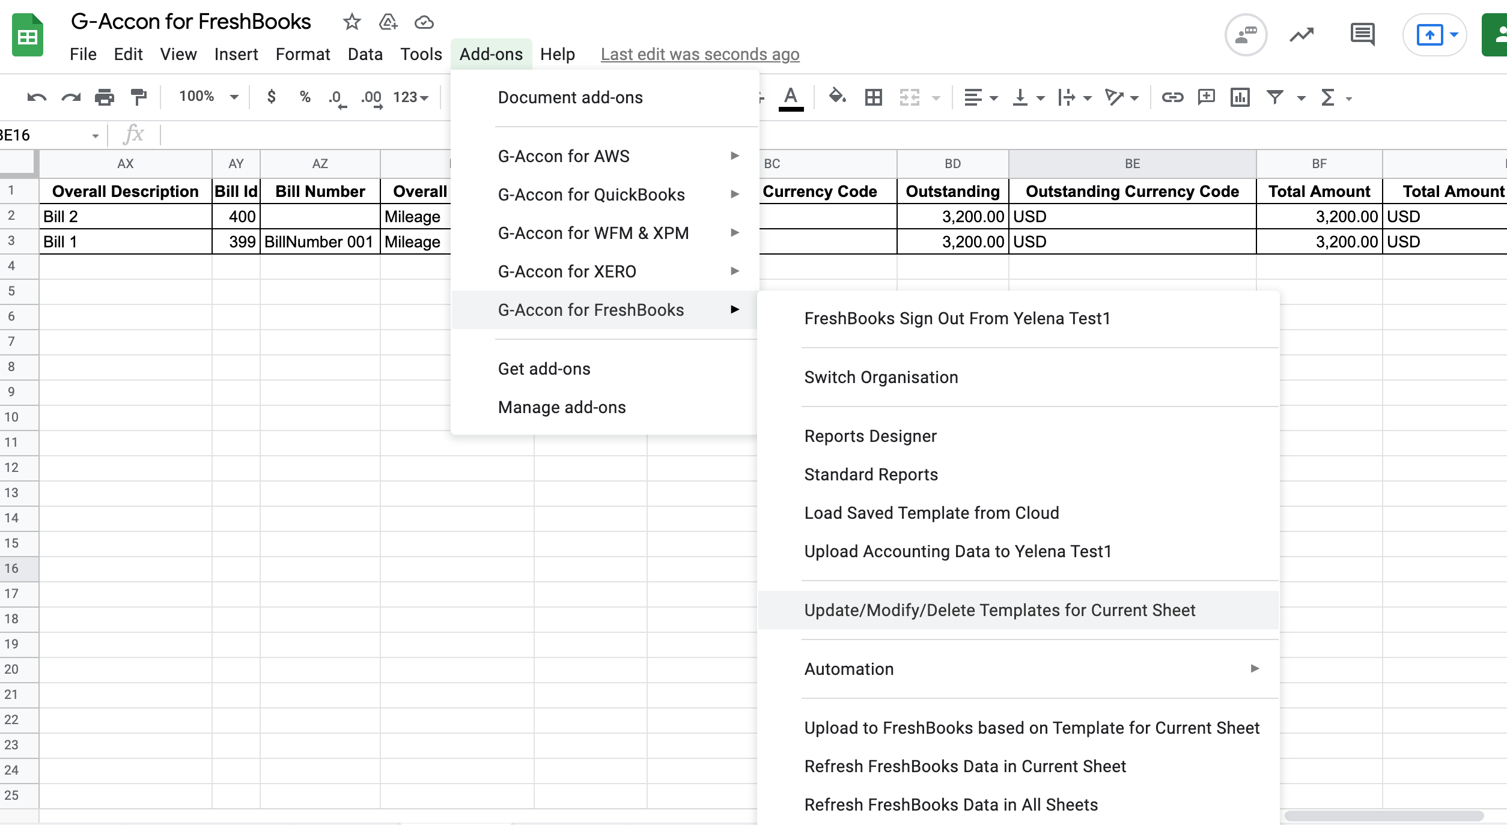Open the Google Sheets home icon
This screenshot has height=825, width=1507.
point(28,35)
